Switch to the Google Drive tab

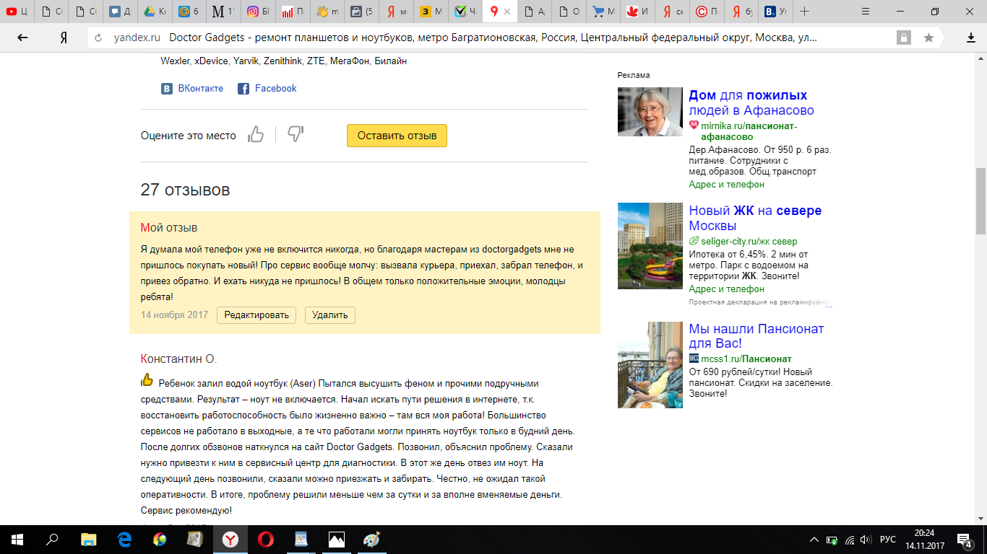(x=154, y=12)
